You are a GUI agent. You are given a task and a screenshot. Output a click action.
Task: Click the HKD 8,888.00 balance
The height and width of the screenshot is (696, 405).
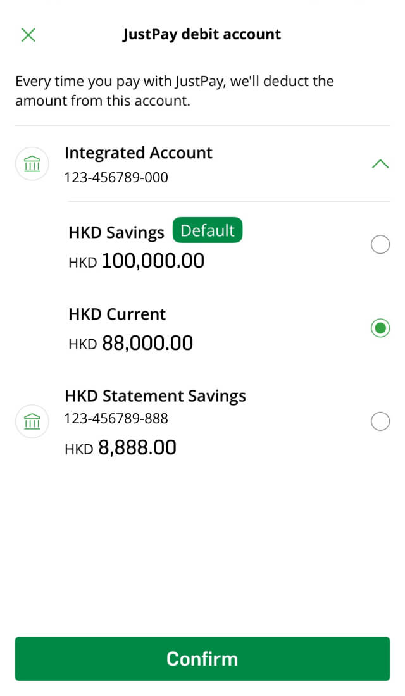pyautogui.click(x=120, y=448)
